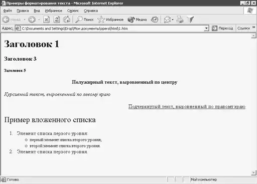Refresh the page with Refresh icon

(x=57, y=20)
